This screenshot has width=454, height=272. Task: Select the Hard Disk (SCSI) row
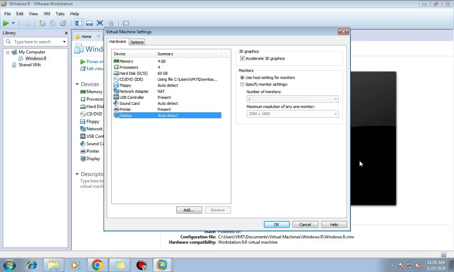point(167,73)
